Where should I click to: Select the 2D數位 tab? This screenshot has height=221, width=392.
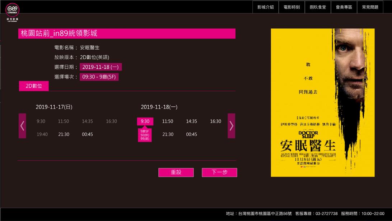pos(34,86)
